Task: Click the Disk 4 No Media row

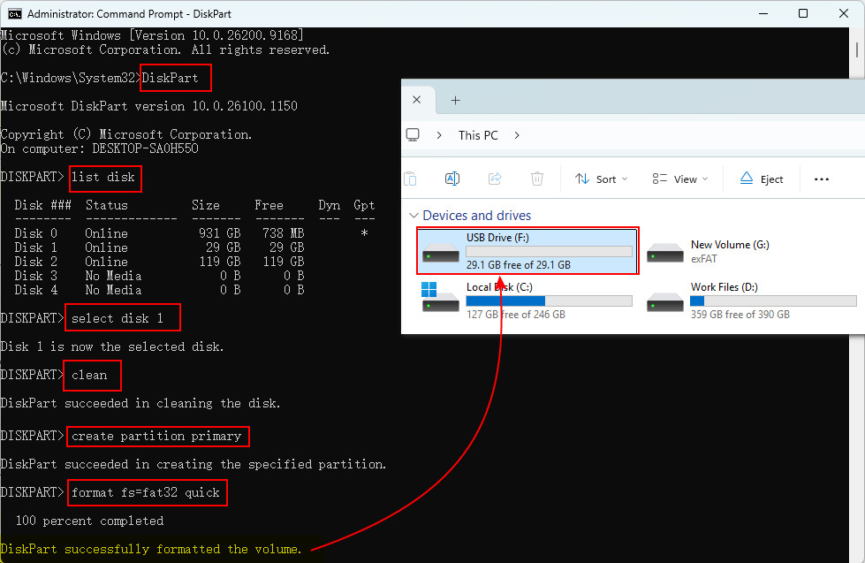Action: coord(159,290)
